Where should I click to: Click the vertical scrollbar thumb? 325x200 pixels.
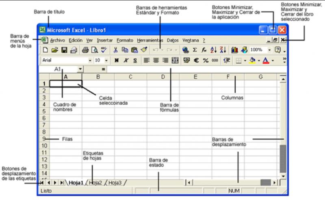(283, 159)
